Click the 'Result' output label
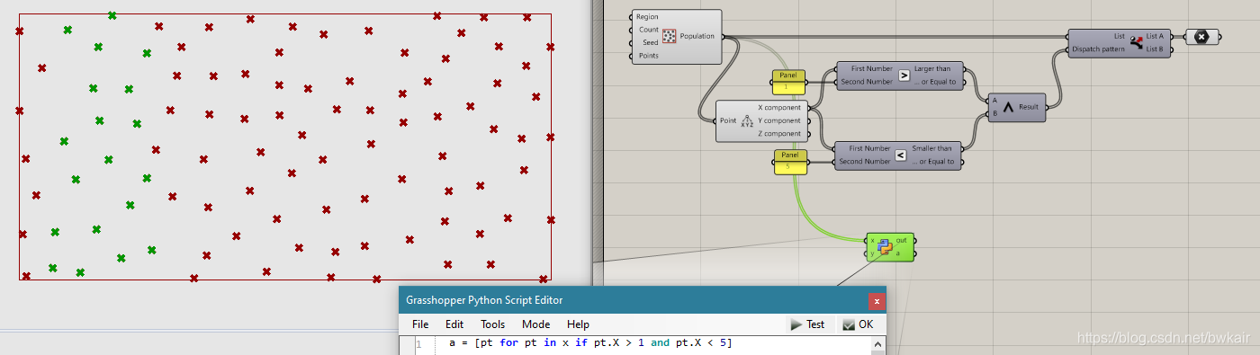This screenshot has height=355, width=1260. 1030,107
